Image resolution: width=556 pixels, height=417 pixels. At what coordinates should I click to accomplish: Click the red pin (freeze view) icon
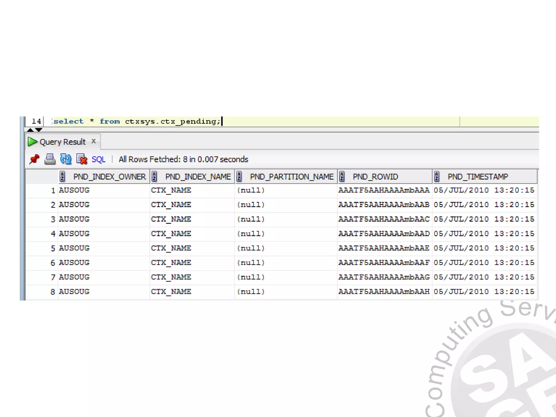click(34, 159)
